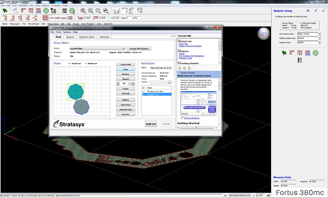Click the Insert CMB button
The image size is (328, 198).
[125, 65]
